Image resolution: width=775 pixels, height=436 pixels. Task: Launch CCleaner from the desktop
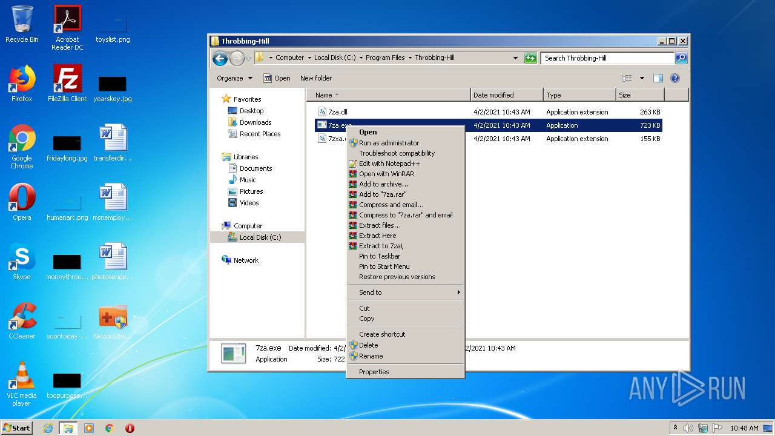click(x=22, y=322)
